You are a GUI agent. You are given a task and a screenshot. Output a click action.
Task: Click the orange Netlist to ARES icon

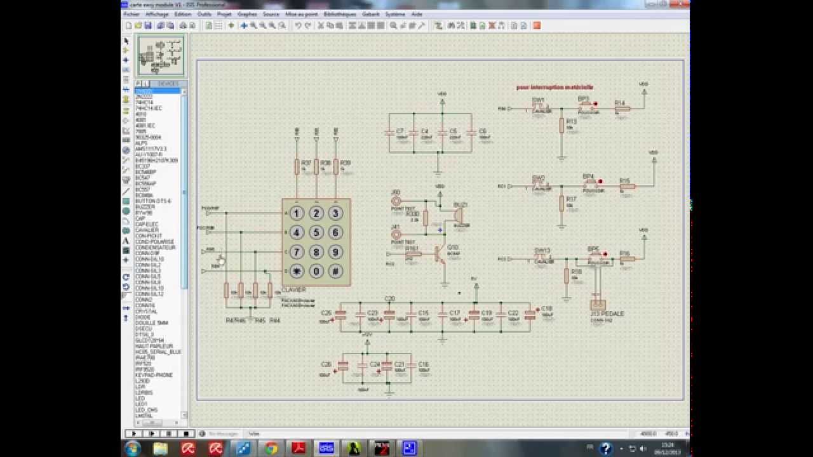point(537,25)
